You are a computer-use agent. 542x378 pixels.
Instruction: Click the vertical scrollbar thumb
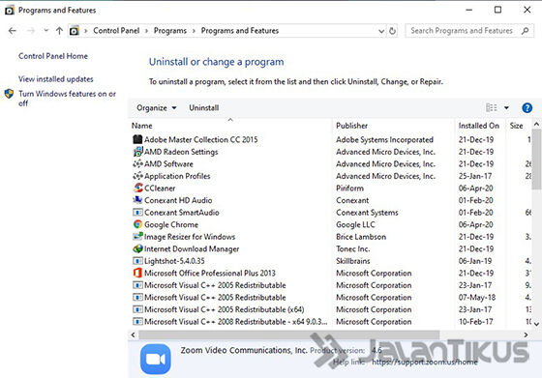tap(536, 160)
